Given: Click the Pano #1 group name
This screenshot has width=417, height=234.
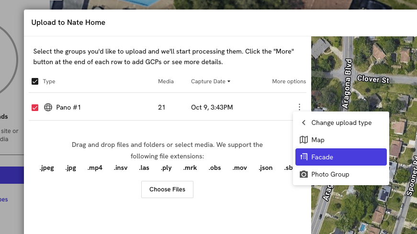Looking at the screenshot, I should [x=68, y=108].
